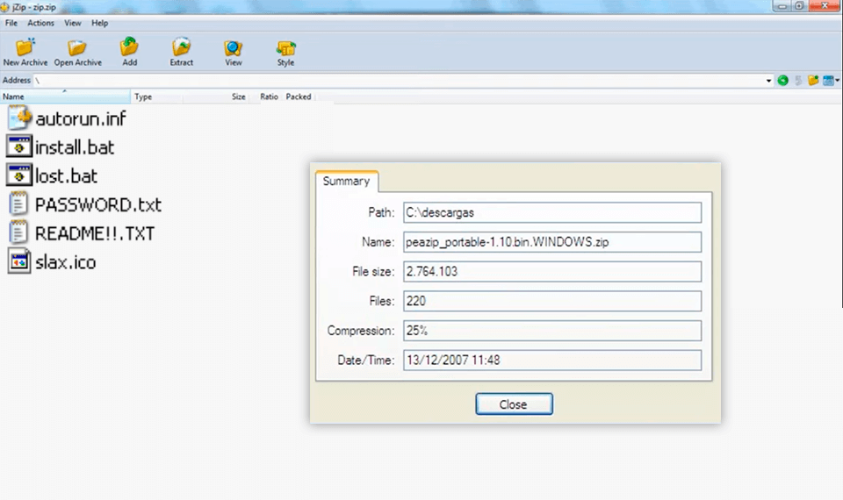Image resolution: width=843 pixels, height=500 pixels.
Task: Select the install.bat file icon
Action: click(18, 146)
